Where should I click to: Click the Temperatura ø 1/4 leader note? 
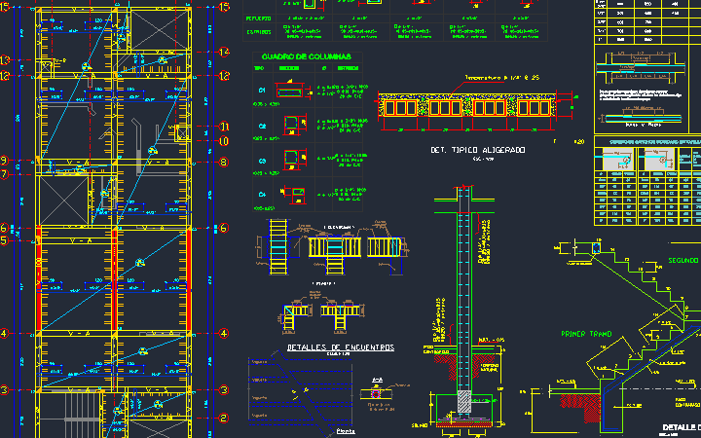[502, 78]
